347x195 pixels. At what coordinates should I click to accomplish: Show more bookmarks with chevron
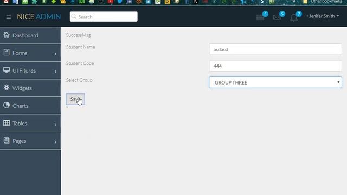pos(294,2)
